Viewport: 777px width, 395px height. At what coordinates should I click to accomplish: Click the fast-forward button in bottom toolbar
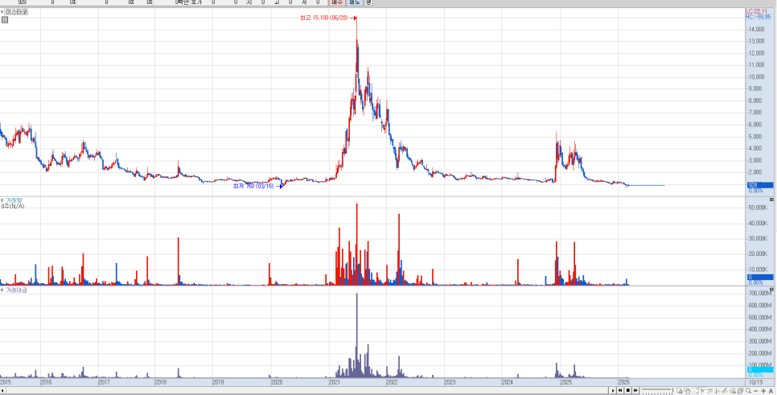(635, 390)
